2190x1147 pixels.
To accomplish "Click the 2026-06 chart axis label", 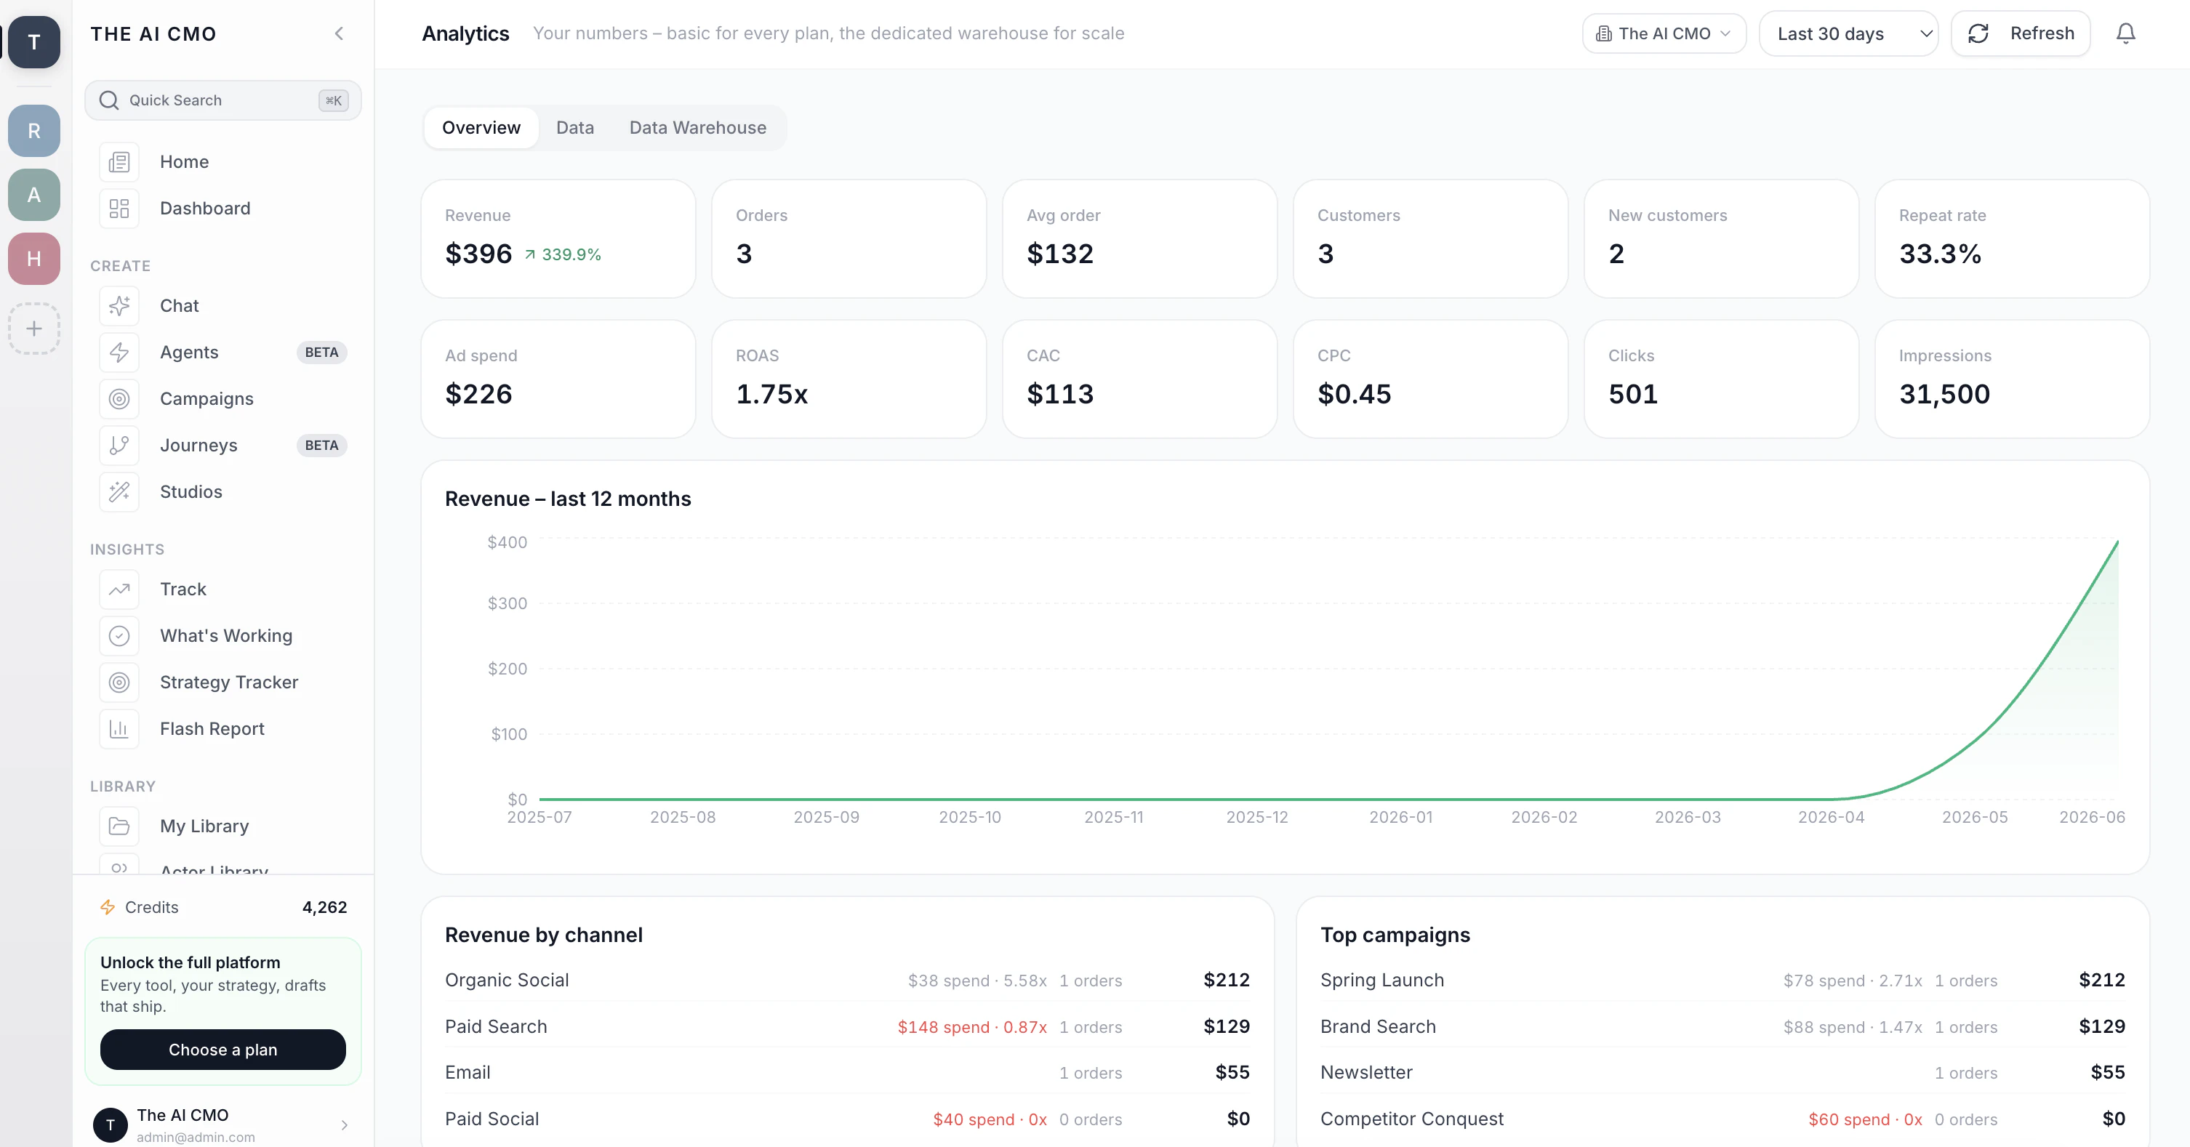I will (x=2091, y=817).
